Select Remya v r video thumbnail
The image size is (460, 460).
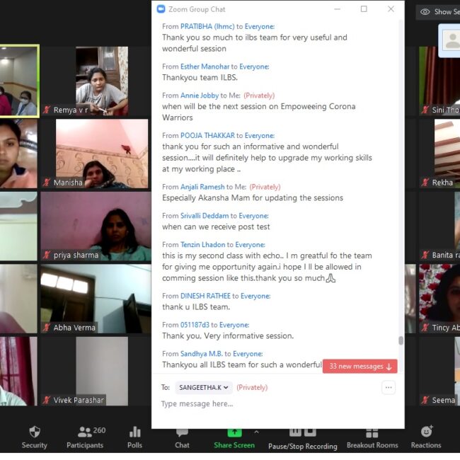102,81
